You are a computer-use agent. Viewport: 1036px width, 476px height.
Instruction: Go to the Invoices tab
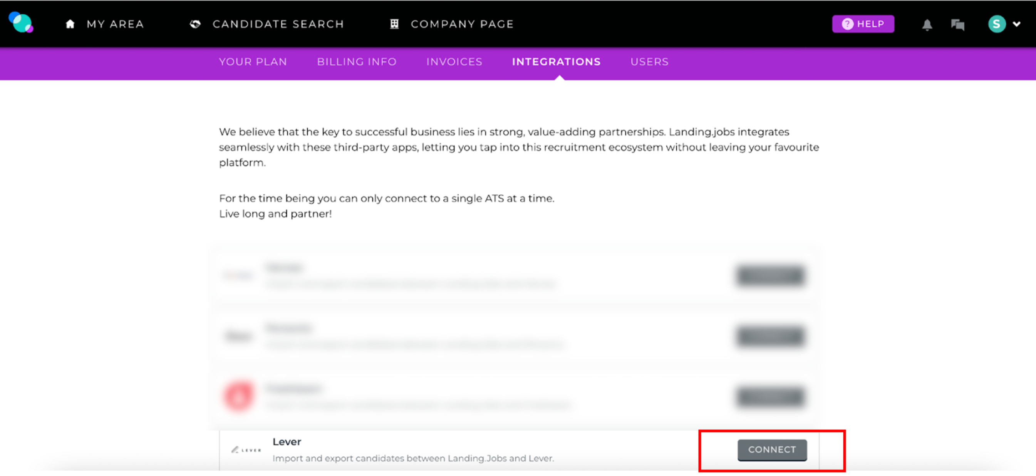click(454, 62)
